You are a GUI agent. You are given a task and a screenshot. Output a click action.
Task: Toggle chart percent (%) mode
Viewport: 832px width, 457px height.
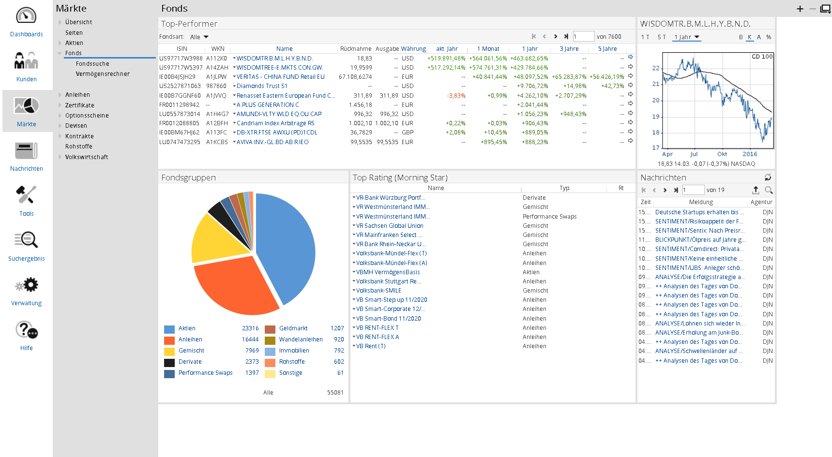(769, 37)
